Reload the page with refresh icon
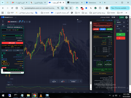 pyautogui.click(x=12, y=8)
